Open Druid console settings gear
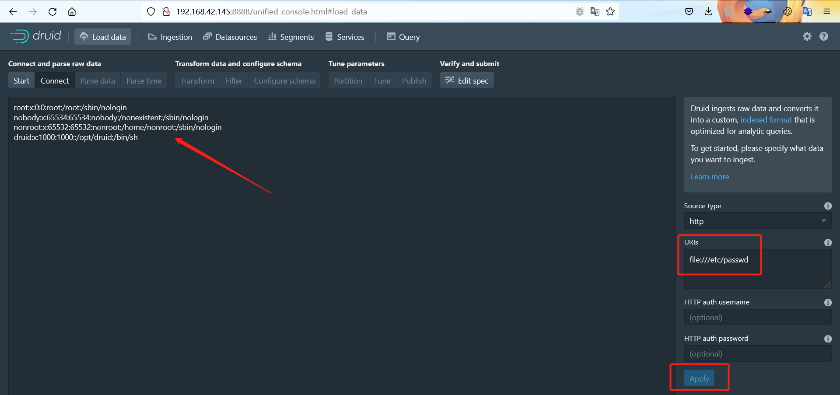 (807, 36)
